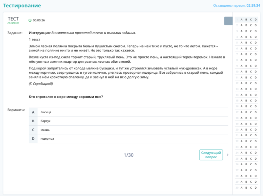The height and width of the screenshot is (196, 263).
Task: Pick answer option C мышь
Action: click(x=128, y=130)
